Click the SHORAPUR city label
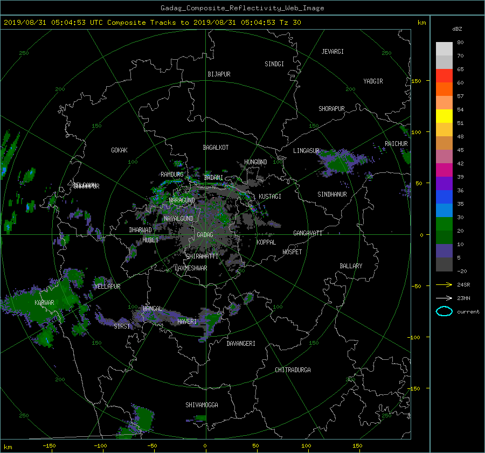The width and height of the screenshot is (485, 453). coord(331,109)
